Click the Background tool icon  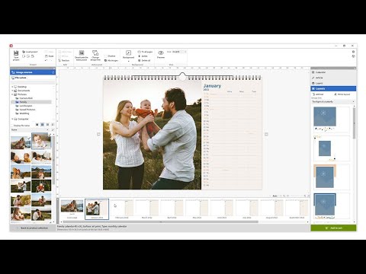coord(128,53)
